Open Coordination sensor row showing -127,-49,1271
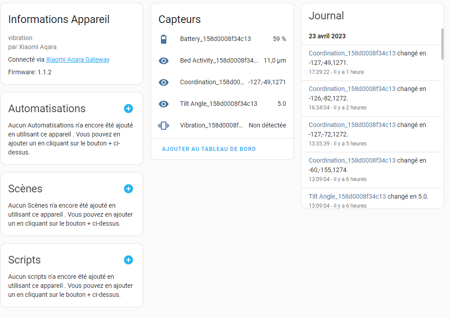The width and height of the screenshot is (449, 318). (x=222, y=82)
